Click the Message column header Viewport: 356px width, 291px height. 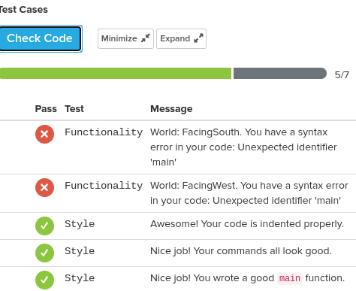click(x=171, y=109)
